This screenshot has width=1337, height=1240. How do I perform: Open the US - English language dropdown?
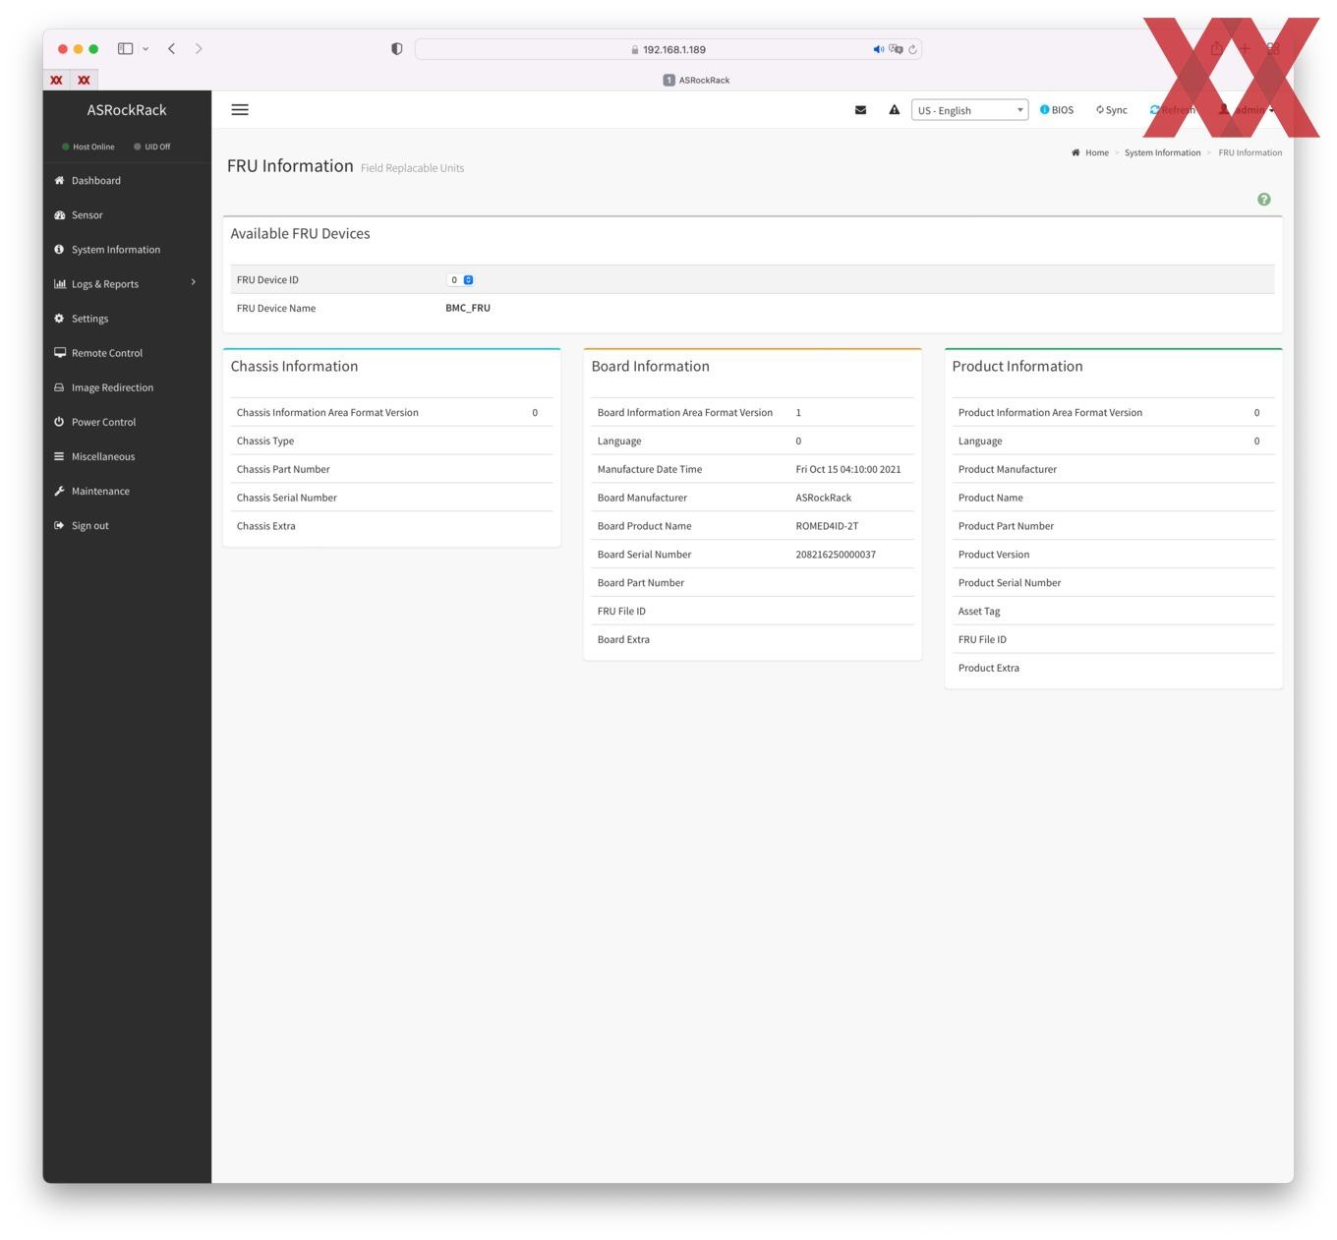click(x=969, y=110)
